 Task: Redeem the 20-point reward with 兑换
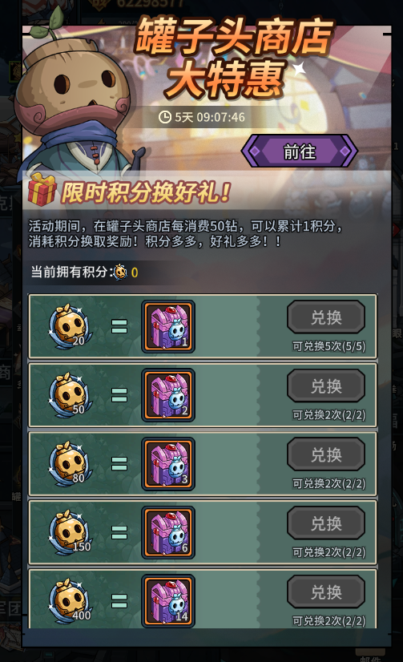[326, 317]
